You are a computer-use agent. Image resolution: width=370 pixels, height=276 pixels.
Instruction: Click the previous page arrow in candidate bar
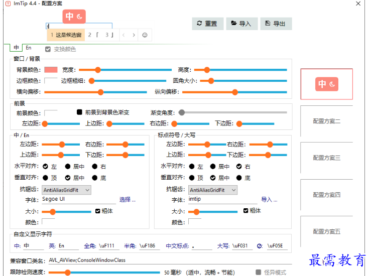pyautogui.click(x=124, y=35)
